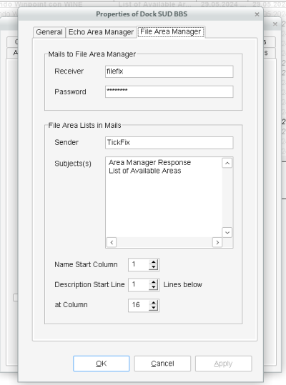This screenshot has width=286, height=385.
Task: Select 'List of Available Areas' subject line
Action: (145, 171)
